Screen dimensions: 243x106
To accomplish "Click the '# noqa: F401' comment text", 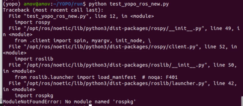I will pos(160,77).
